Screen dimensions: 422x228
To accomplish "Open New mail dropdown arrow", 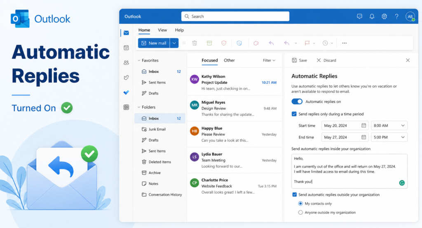I will coord(174,43).
